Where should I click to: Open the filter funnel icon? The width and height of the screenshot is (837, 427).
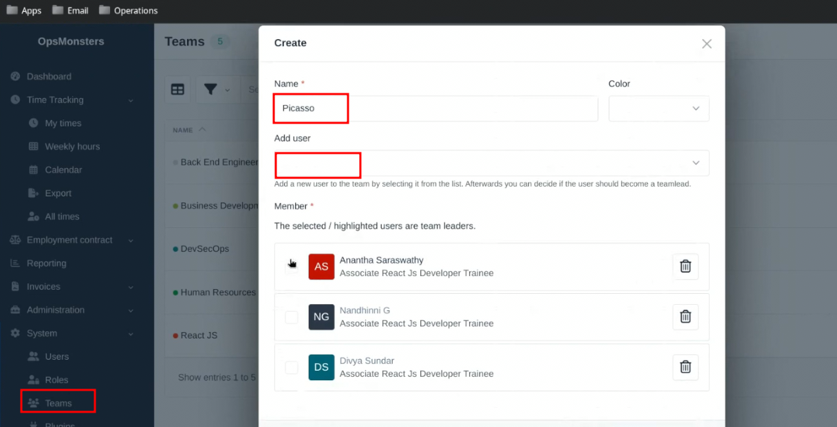210,90
